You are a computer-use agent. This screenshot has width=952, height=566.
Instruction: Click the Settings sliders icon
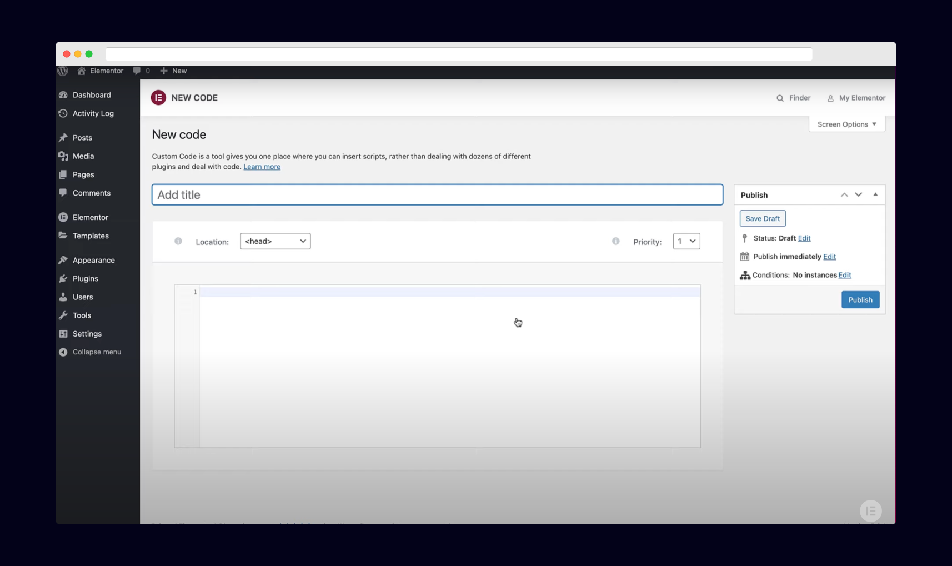point(63,334)
